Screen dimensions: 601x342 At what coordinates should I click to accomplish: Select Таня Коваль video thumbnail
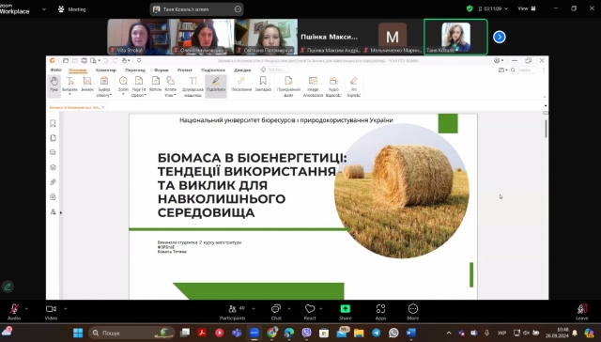455,37
